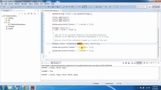
Task: Open the Navigator view menu triangle
Action: (38, 13)
